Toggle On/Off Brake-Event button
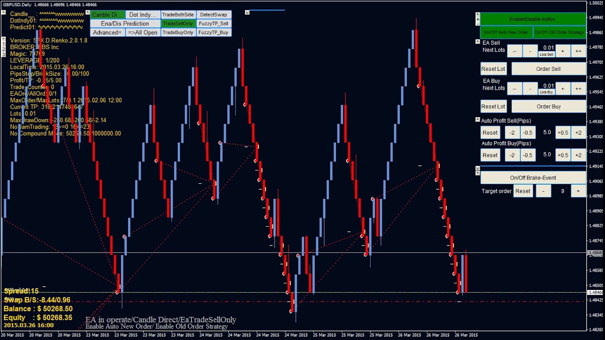This screenshot has width=605, height=340. 533,178
